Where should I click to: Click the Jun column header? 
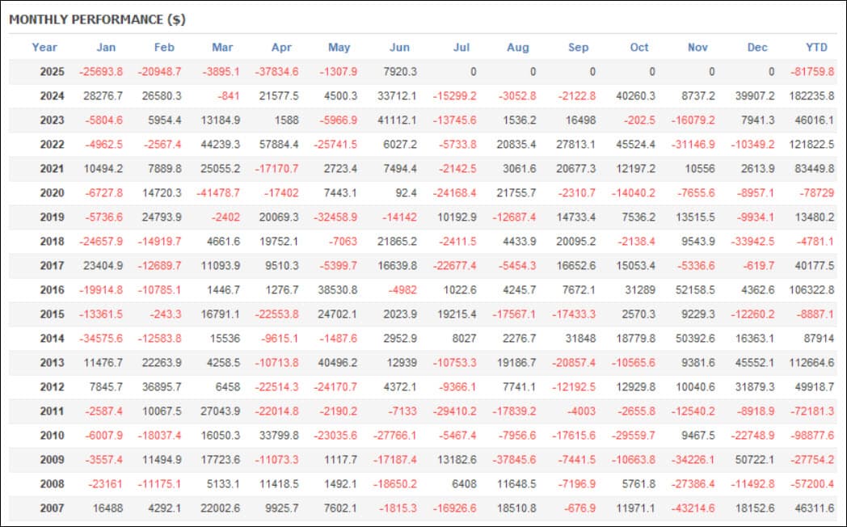(400, 48)
